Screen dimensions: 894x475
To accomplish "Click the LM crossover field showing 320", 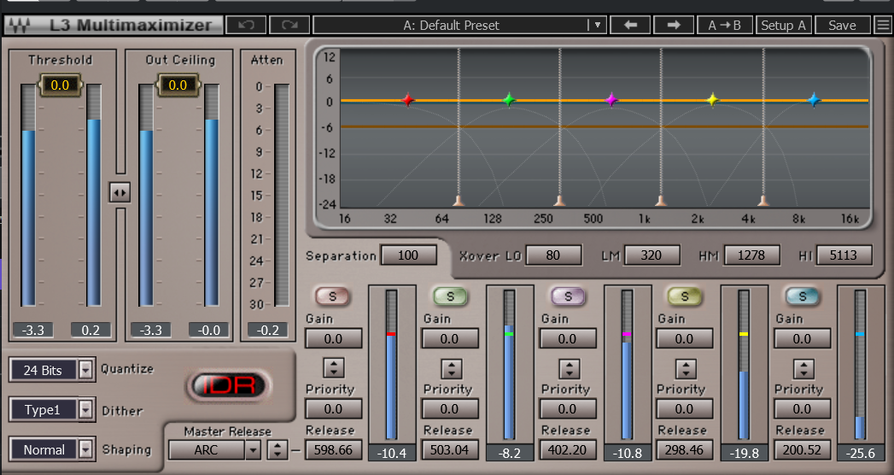I will pyautogui.click(x=652, y=255).
